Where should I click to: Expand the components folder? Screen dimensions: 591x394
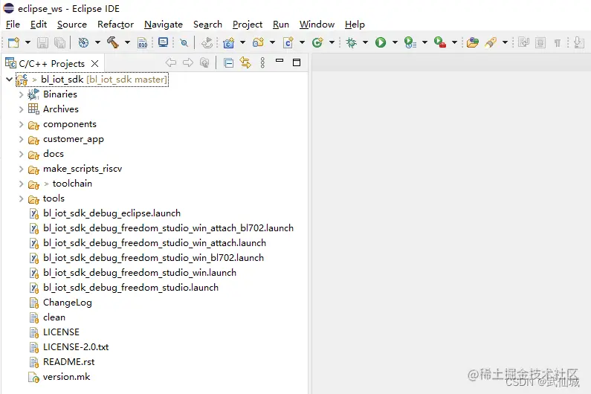tap(21, 124)
